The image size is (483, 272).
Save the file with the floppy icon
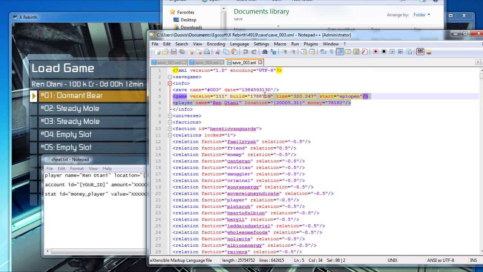pyautogui.click(x=174, y=52)
